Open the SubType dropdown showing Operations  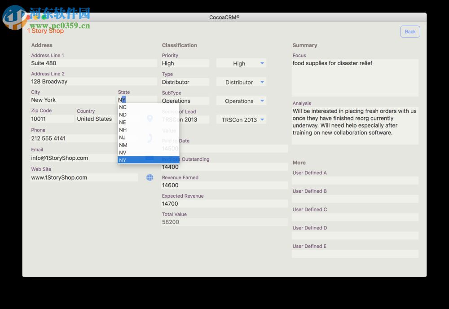[x=241, y=100]
